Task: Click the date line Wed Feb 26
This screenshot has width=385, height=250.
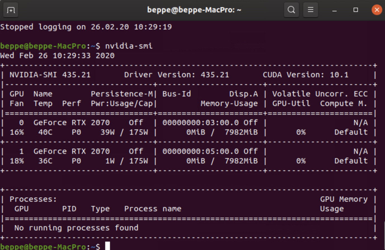Action: [57, 55]
